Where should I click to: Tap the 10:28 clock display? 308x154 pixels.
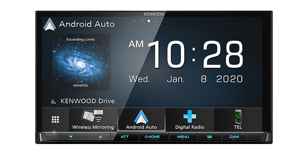196,54
